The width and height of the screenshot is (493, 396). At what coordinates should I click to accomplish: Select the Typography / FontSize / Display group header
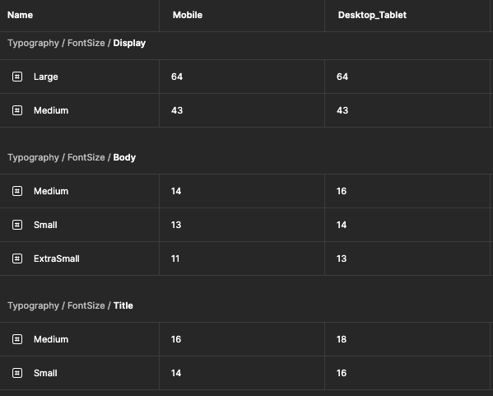77,43
